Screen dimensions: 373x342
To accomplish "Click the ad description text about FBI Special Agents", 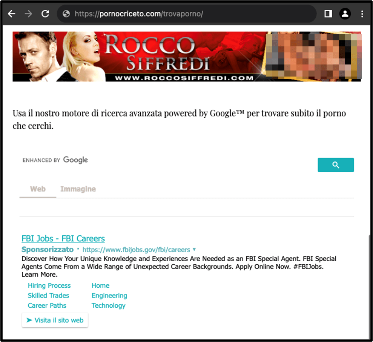I will (179, 266).
